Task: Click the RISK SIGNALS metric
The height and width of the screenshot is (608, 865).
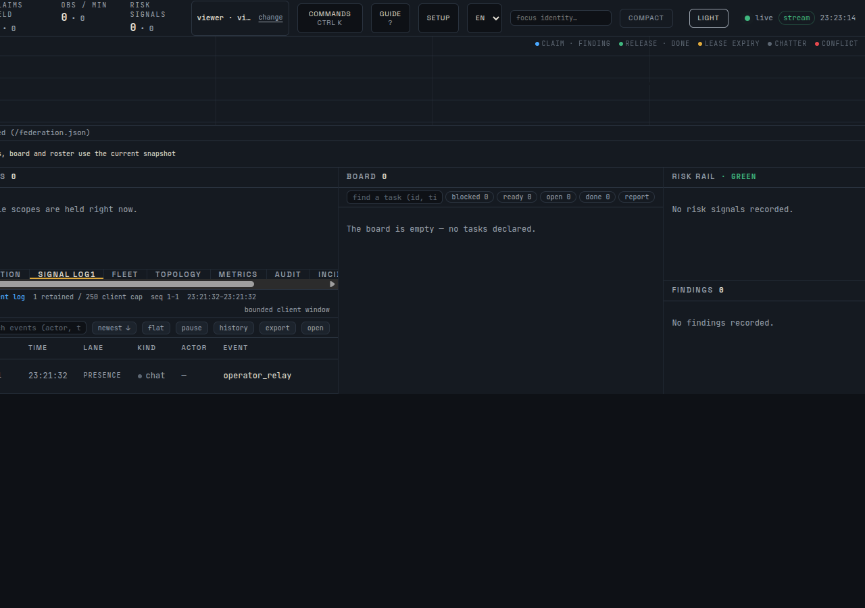Action: (148, 17)
